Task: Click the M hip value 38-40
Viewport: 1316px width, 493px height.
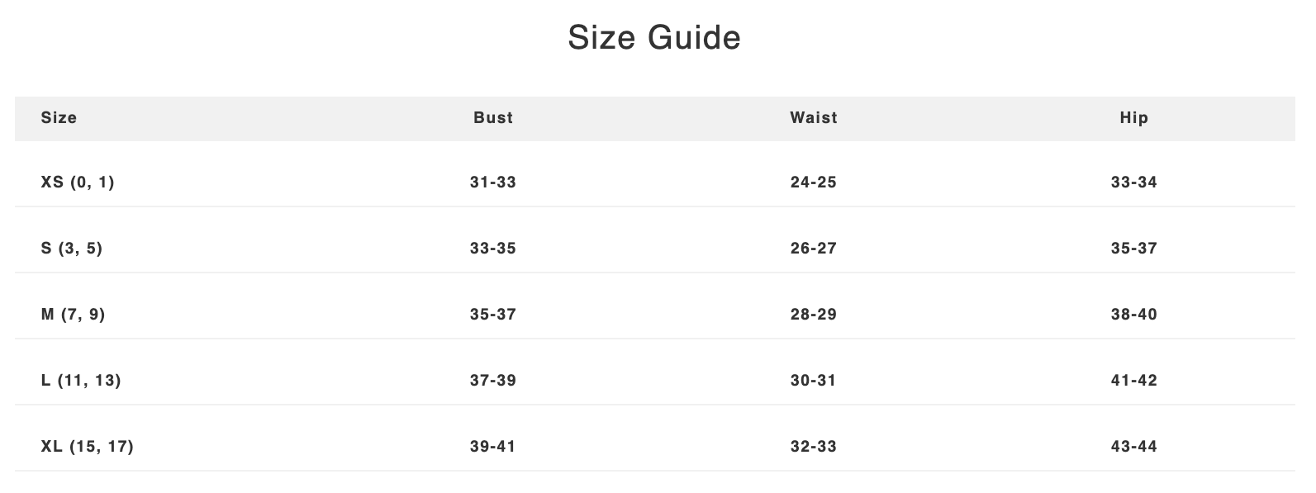Action: pyautogui.click(x=1133, y=315)
